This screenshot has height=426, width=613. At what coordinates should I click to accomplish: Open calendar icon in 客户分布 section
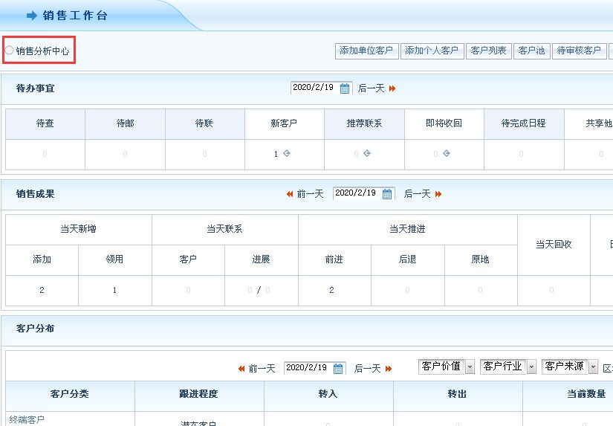tap(339, 368)
